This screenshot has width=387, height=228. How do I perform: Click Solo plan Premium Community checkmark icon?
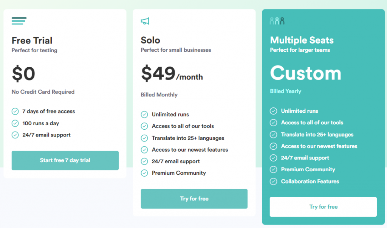tap(144, 173)
